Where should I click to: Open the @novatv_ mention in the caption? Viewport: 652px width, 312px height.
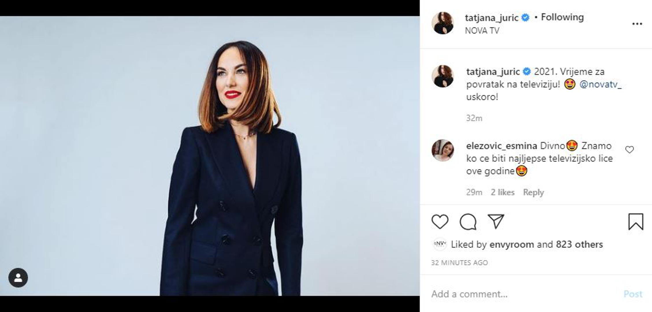pyautogui.click(x=600, y=84)
